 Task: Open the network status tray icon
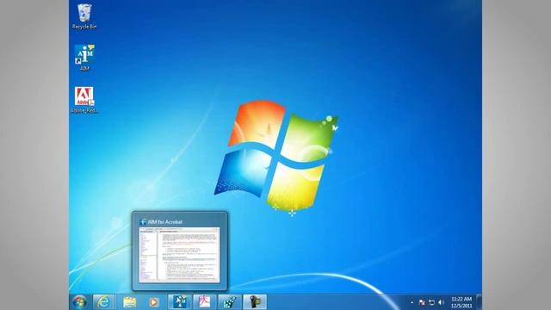(432, 302)
